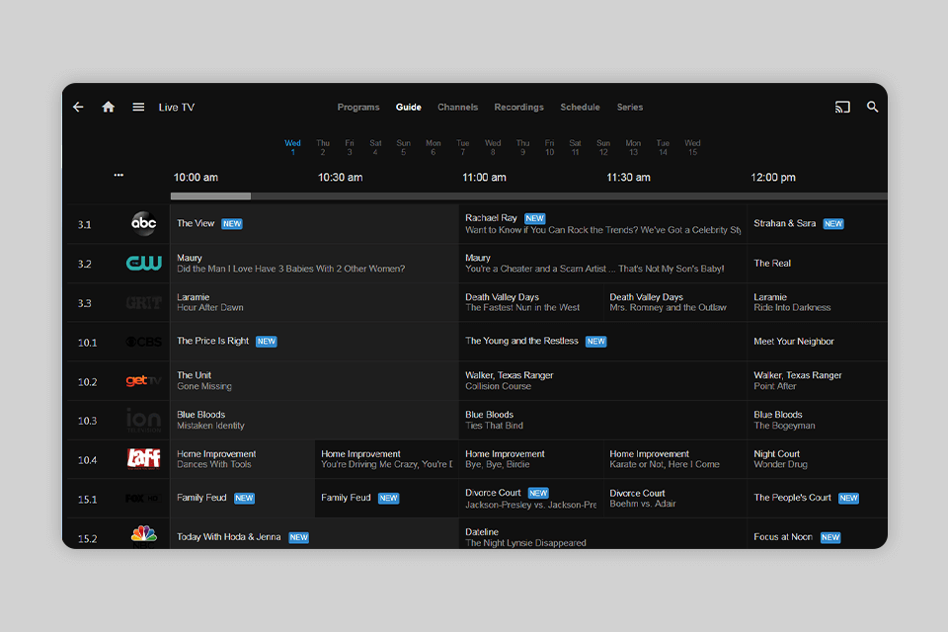
Task: Switch to the Channels tab
Action: click(x=457, y=107)
